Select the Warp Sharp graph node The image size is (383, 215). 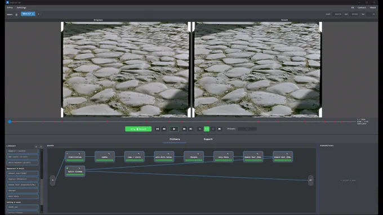click(224, 157)
